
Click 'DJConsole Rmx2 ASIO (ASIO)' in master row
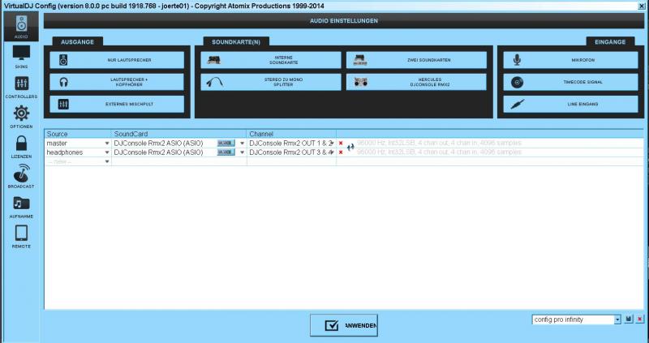(x=158, y=144)
